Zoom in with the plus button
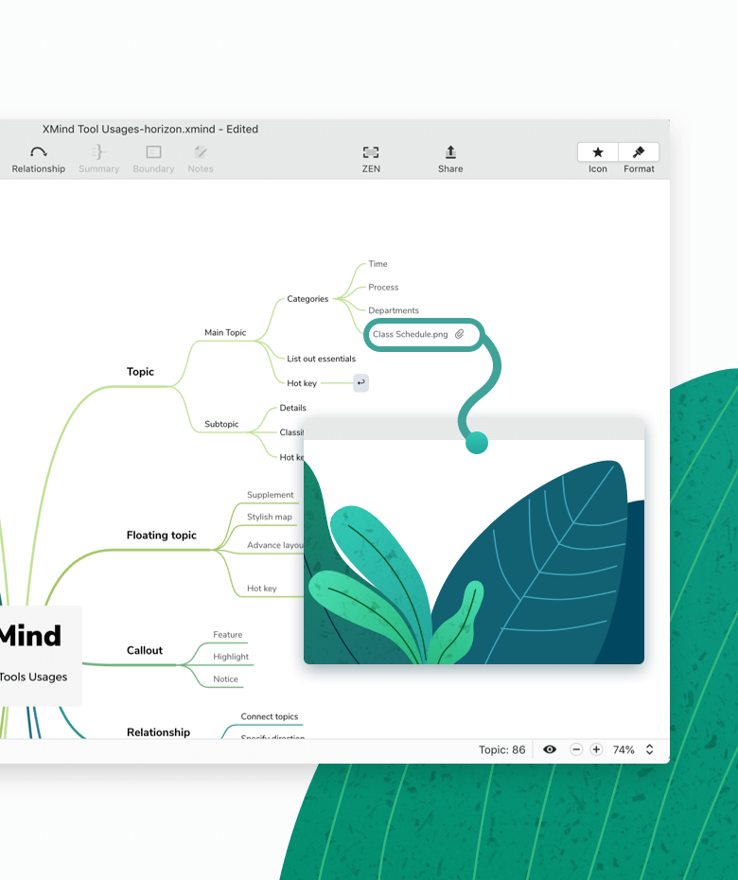 596,749
